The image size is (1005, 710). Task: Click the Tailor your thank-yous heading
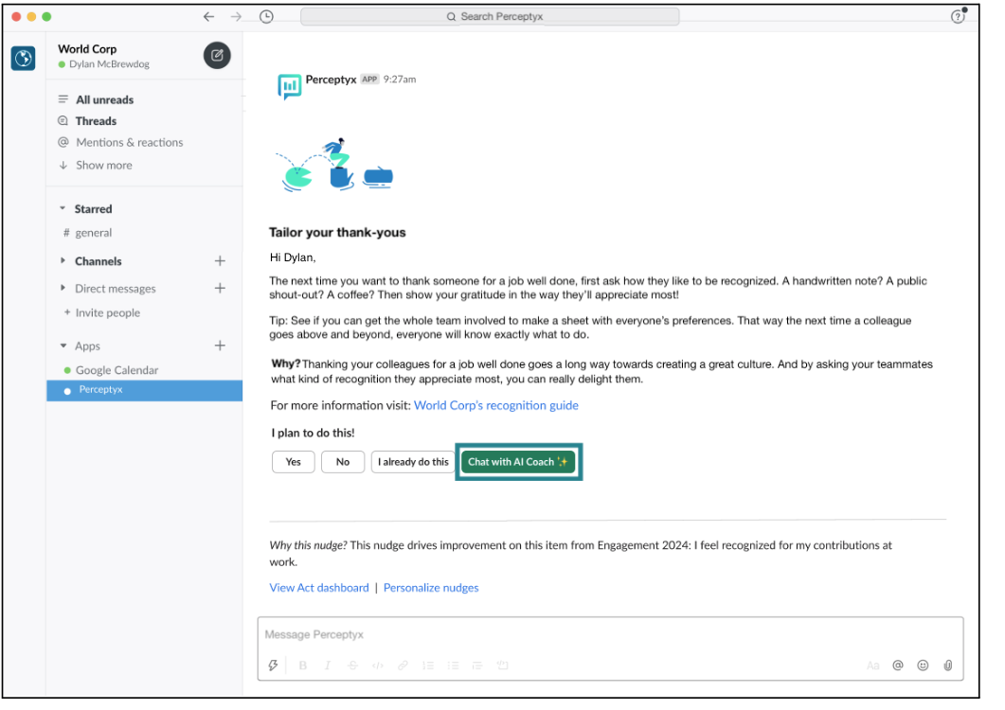[337, 233]
